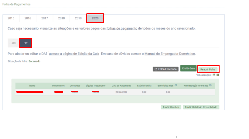Image resolution: width=249 pixels, height=139 pixels.
Task: Click the Encerrado status text
Action: (x=34, y=61)
